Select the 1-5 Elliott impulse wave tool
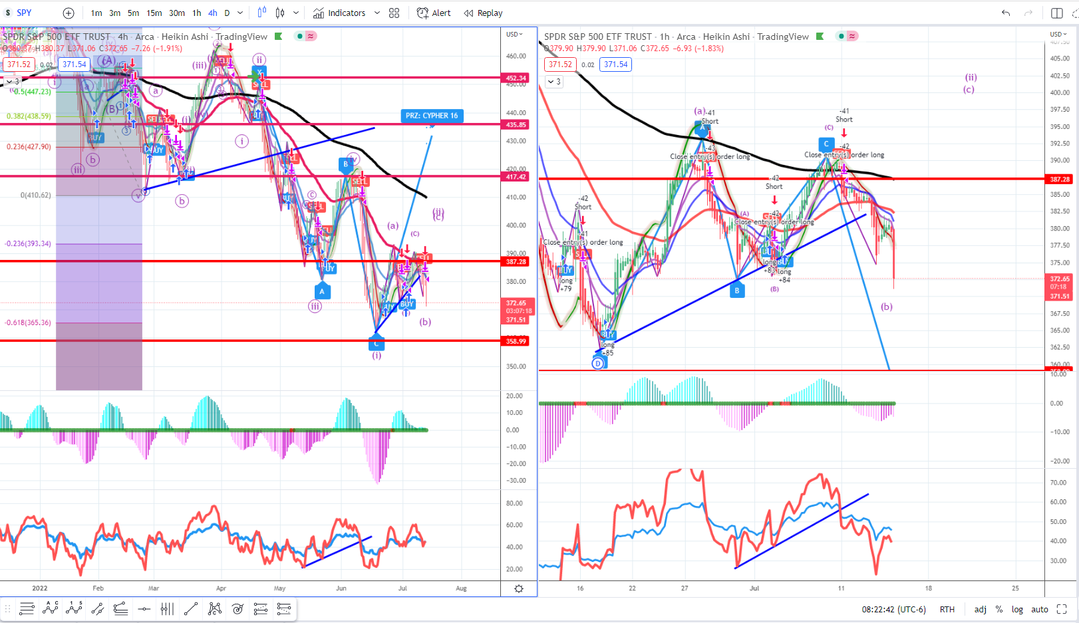1079x623 pixels. click(x=74, y=609)
